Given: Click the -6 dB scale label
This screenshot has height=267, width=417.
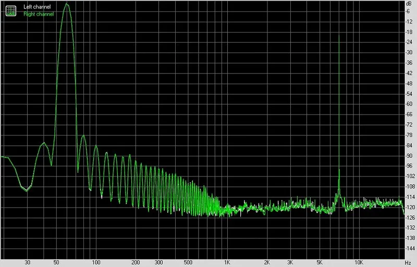Looking at the screenshot, I should pos(409,11).
